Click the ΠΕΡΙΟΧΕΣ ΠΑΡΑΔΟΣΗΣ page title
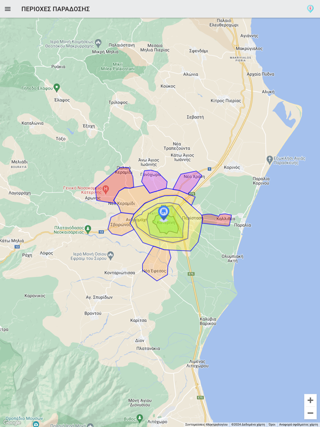The image size is (320, 427). click(56, 9)
